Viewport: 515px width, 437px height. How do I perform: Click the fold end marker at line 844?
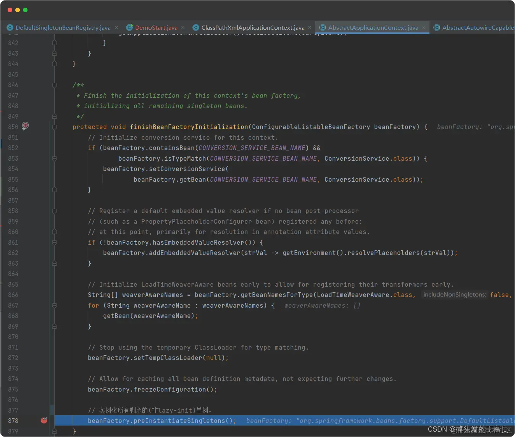coord(55,64)
